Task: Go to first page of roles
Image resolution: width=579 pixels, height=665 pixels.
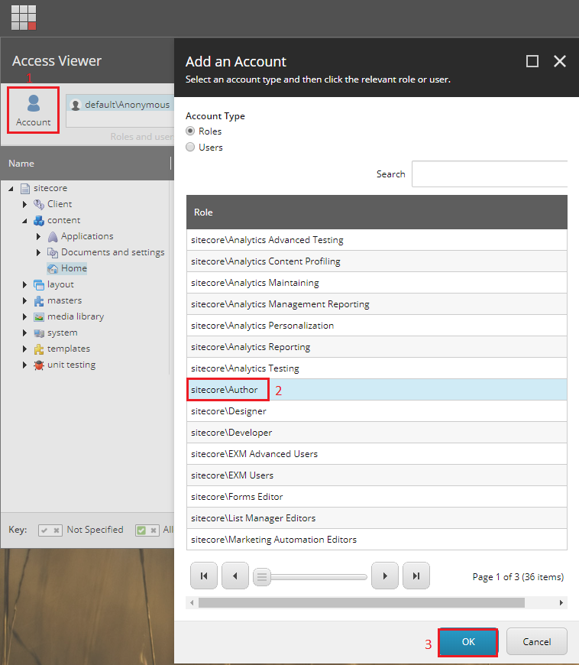Action: point(204,576)
